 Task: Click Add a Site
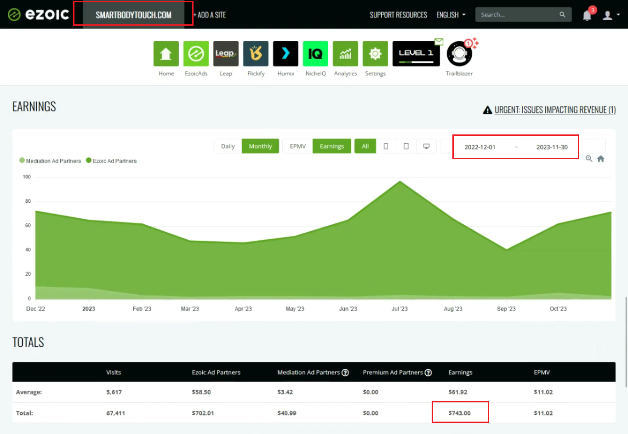[210, 15]
